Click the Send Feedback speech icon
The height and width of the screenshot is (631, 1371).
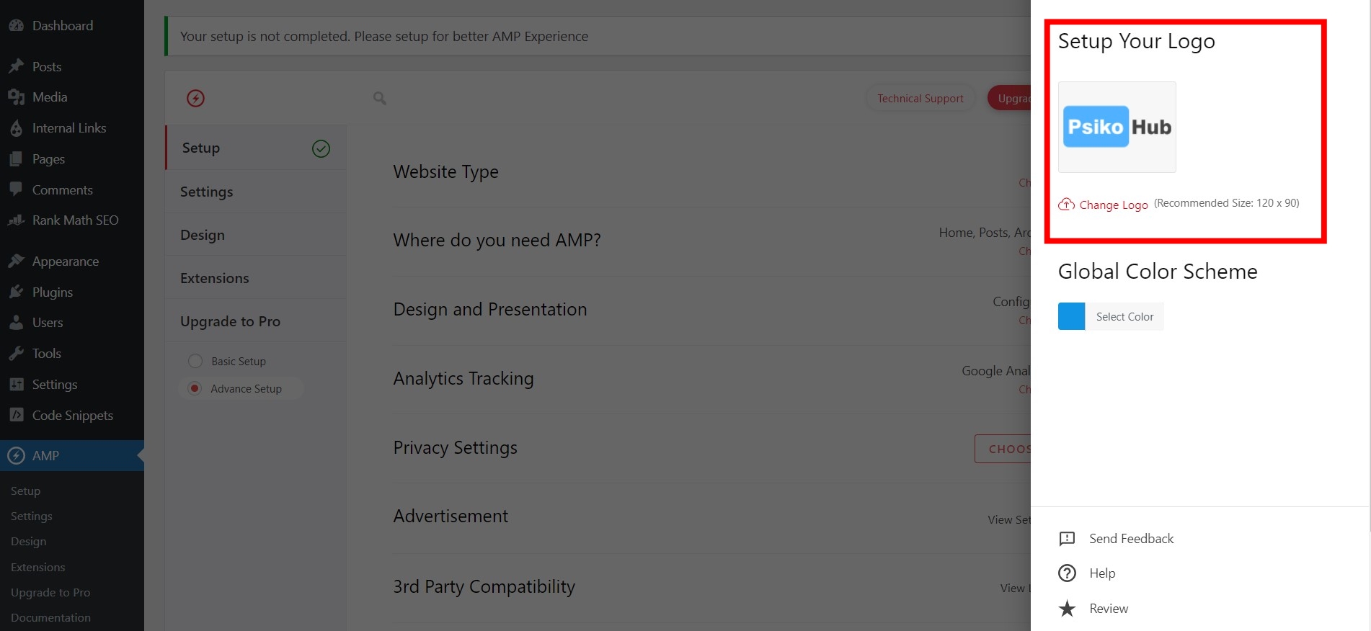click(x=1067, y=539)
